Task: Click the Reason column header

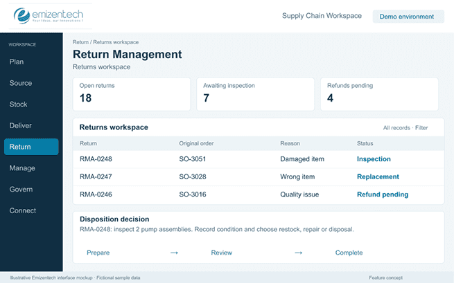Action: click(290, 143)
